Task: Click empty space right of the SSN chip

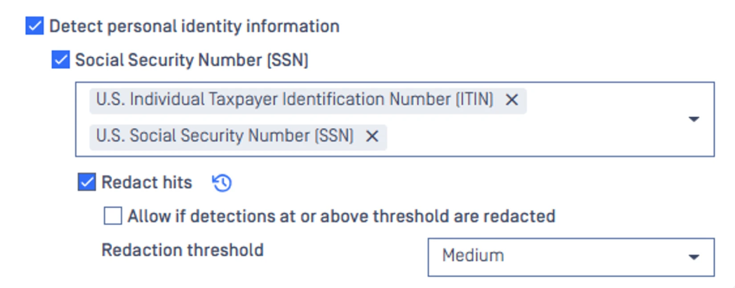Action: point(512,136)
